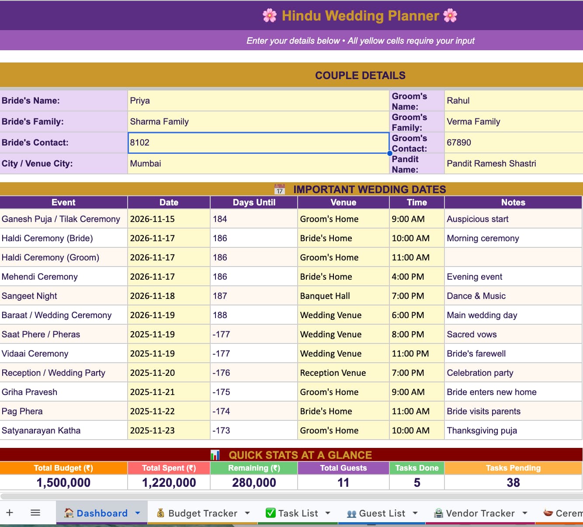The height and width of the screenshot is (527, 583).
Task: Select the Days Until value -173
Action: (x=254, y=430)
